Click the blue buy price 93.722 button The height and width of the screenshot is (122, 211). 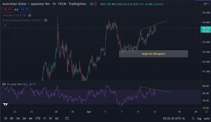click(x=25, y=9)
